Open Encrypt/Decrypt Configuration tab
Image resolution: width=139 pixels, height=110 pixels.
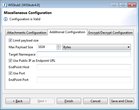[110, 33]
